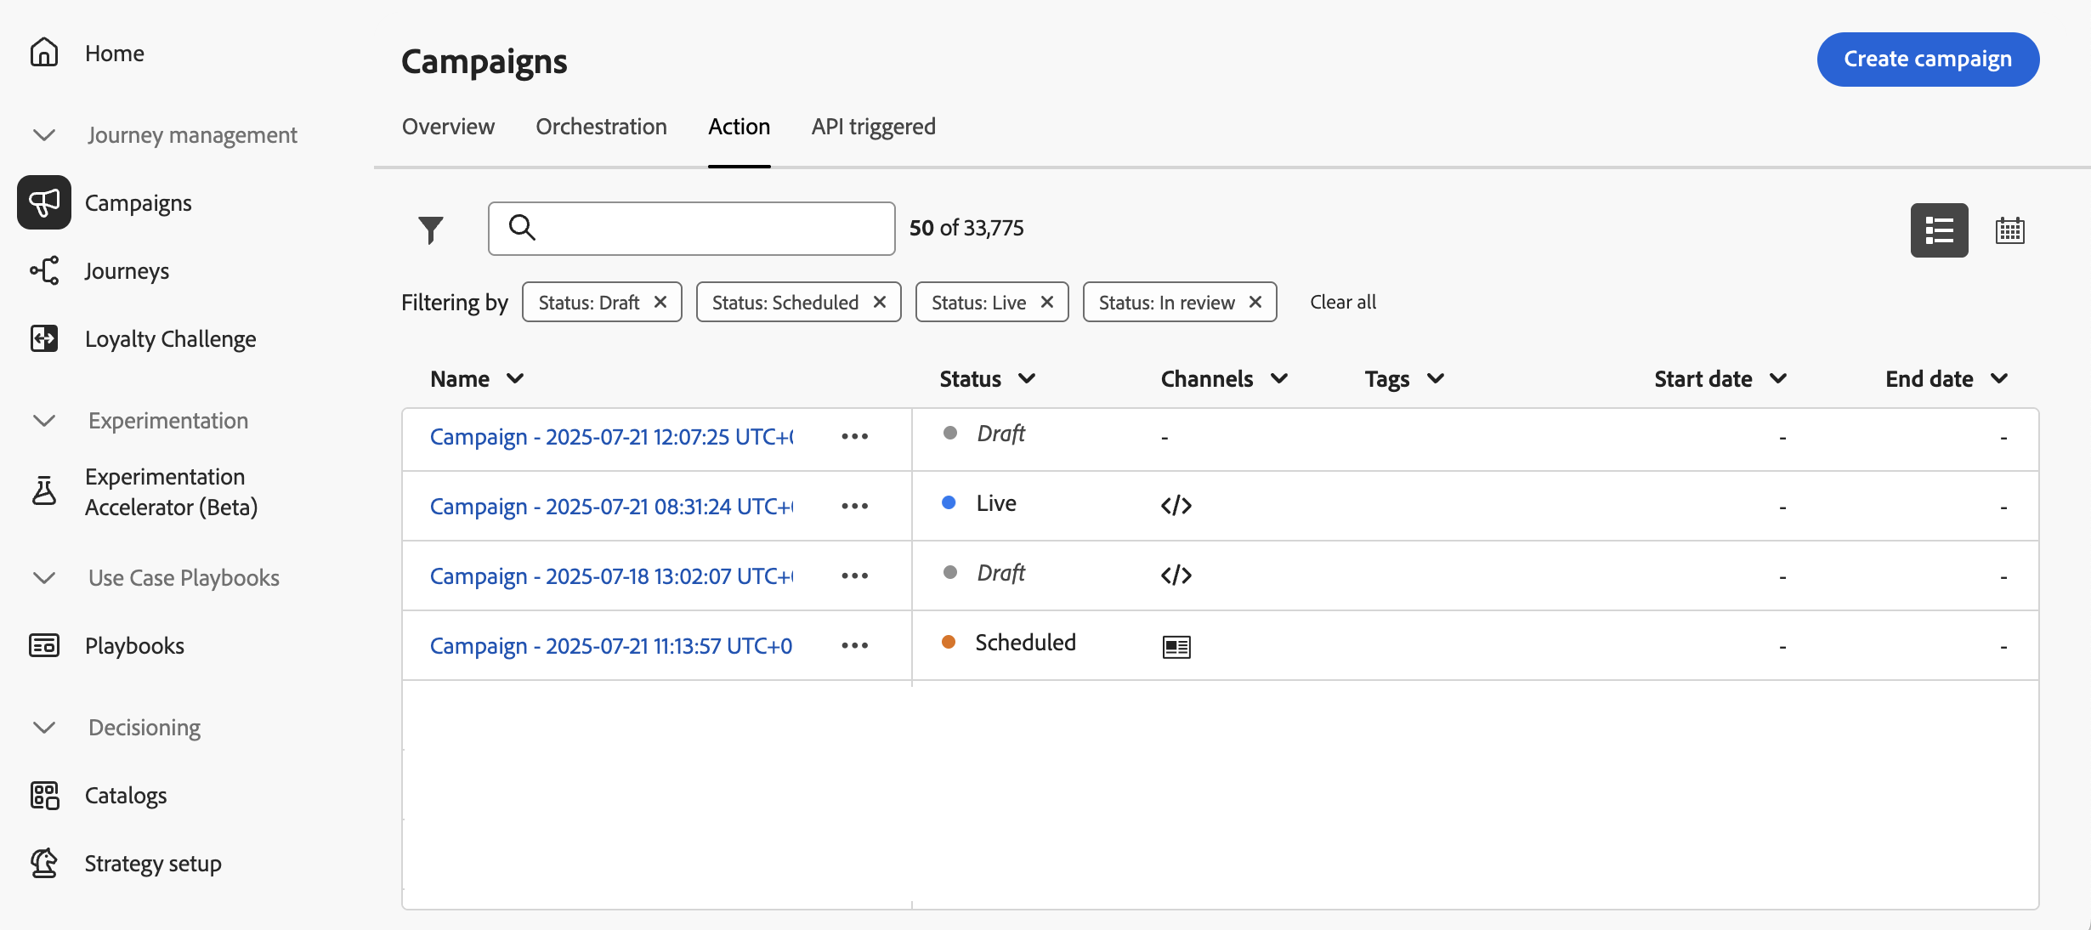Switch to the Orchestration tab
Image resolution: width=2091 pixels, height=930 pixels.
tap(601, 127)
